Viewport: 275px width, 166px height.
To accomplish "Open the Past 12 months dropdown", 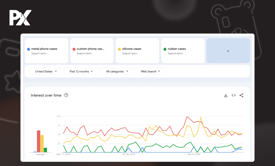I will (81, 72).
